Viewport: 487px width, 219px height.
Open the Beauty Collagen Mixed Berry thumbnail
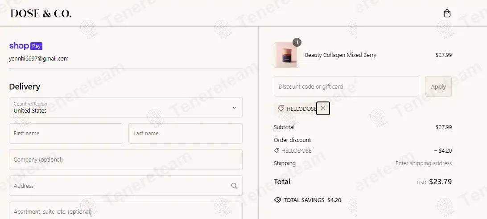tap(286, 55)
